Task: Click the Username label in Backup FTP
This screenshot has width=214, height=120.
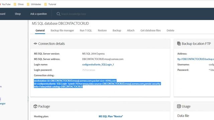Action: coord(183,64)
